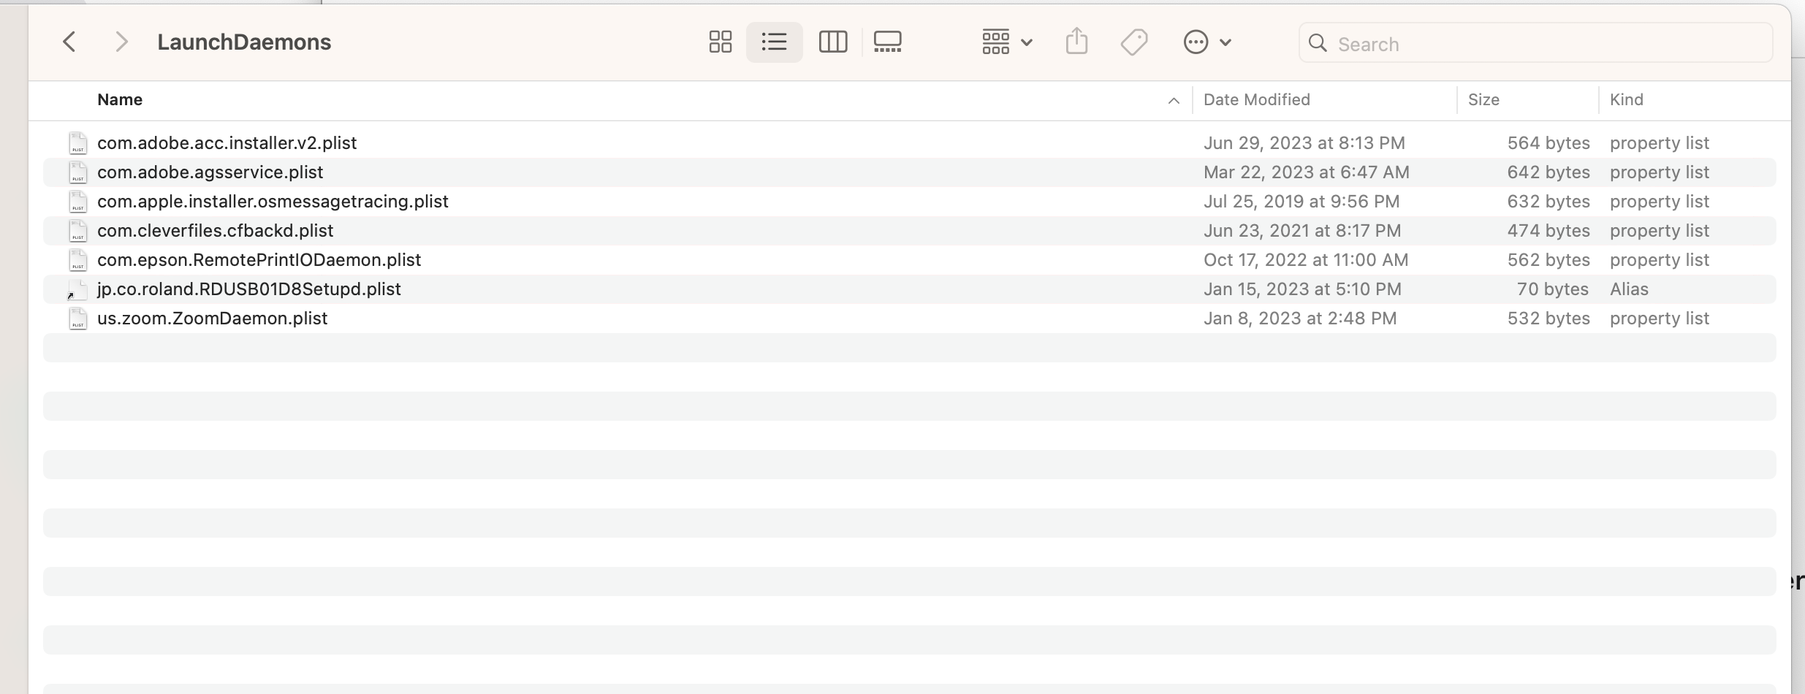Switch to gallery view
The width and height of the screenshot is (1805, 694).
(x=887, y=42)
